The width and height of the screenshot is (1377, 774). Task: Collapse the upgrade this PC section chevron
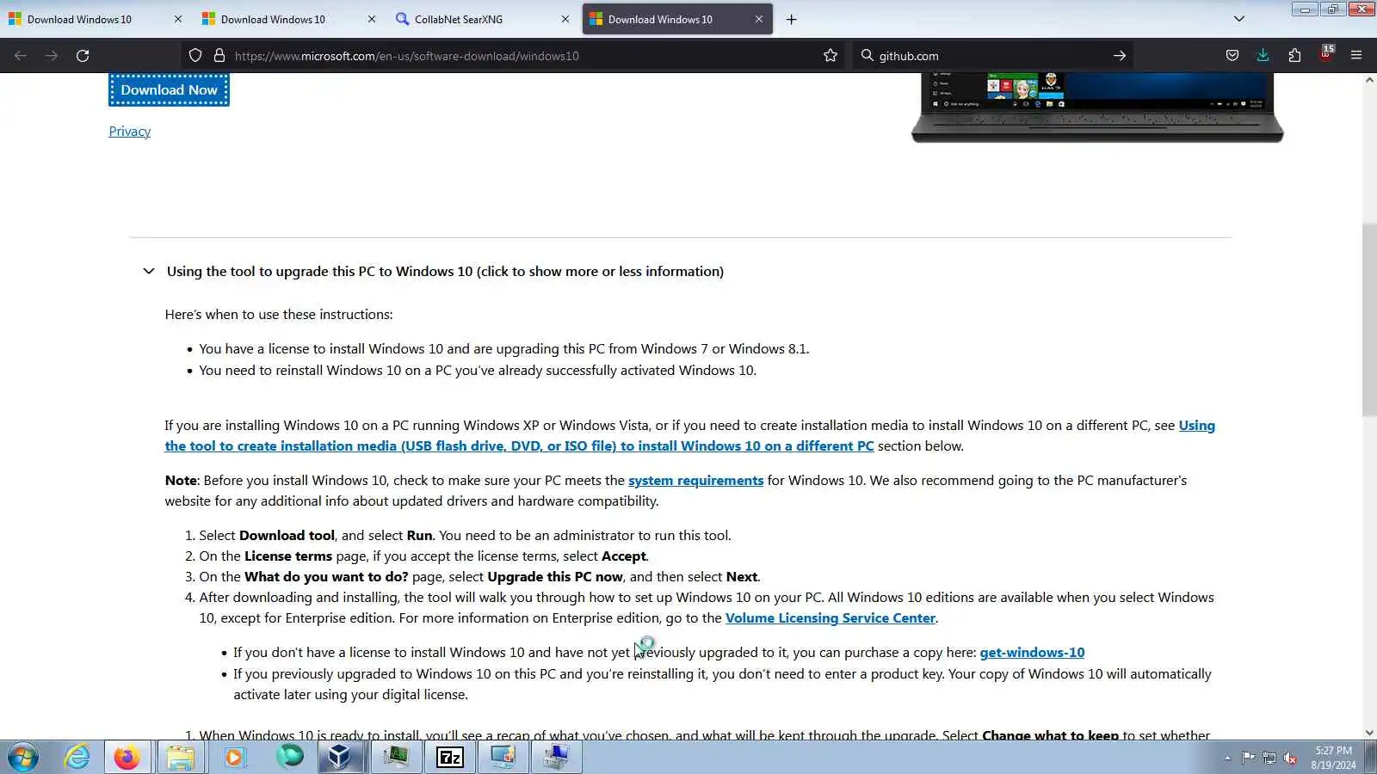tap(149, 271)
